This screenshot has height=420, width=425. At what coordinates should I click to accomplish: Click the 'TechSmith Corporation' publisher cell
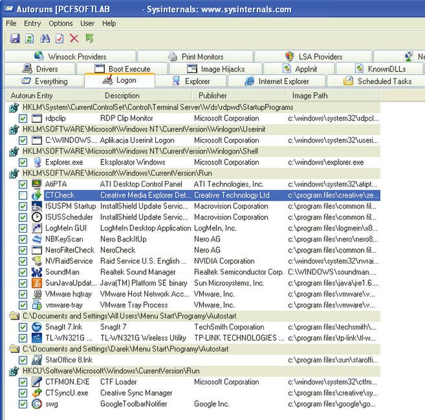coord(229,327)
